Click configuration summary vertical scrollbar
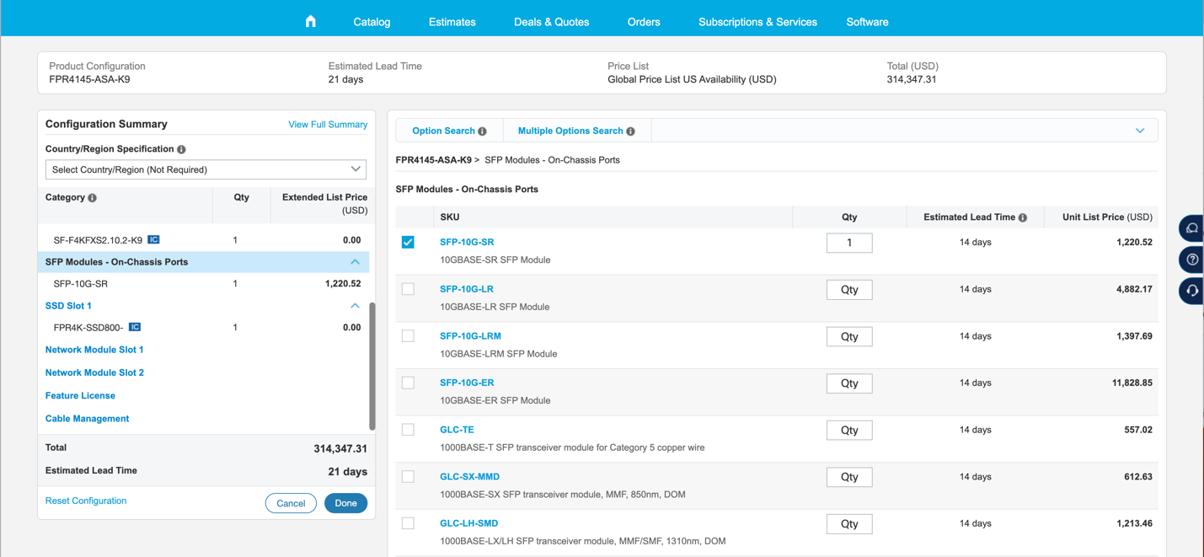This screenshot has height=557, width=1204. 372,367
